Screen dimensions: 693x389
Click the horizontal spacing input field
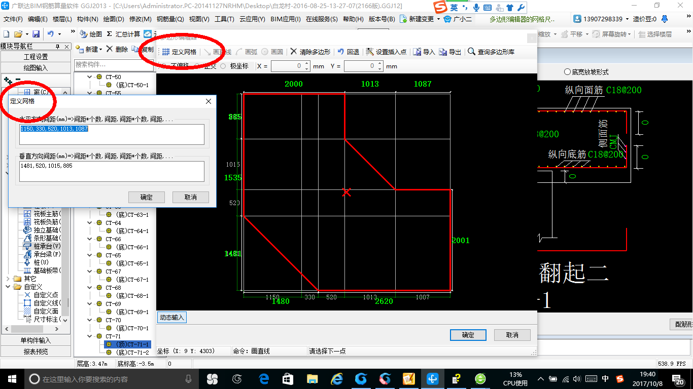click(112, 134)
